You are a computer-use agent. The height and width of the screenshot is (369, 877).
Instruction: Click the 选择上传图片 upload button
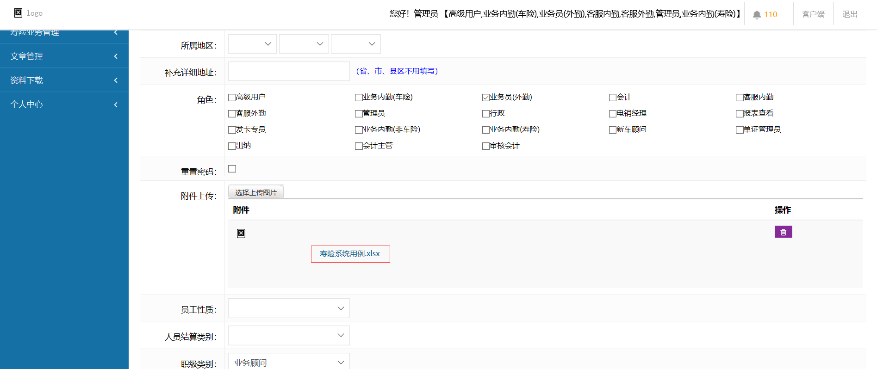[255, 192]
